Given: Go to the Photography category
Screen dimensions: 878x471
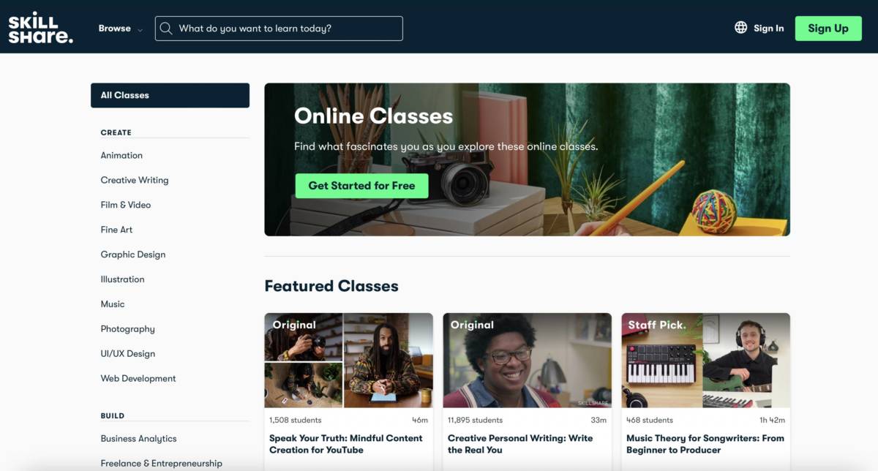Looking at the screenshot, I should (x=128, y=329).
